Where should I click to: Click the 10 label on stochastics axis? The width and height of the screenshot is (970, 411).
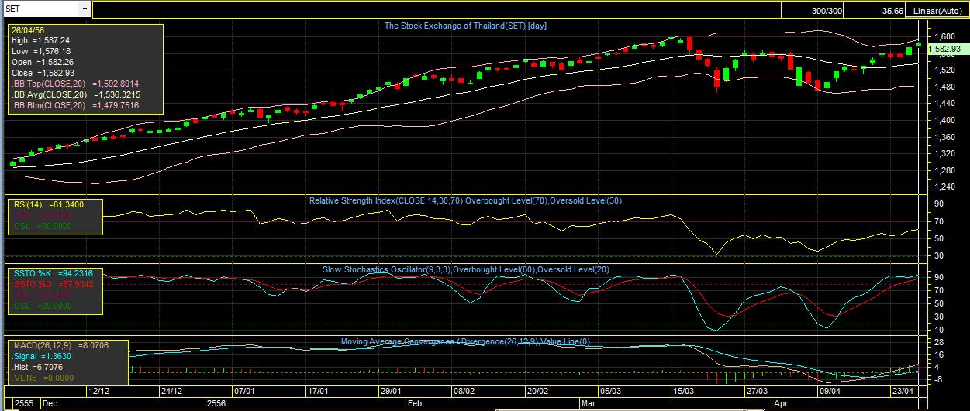tap(939, 330)
